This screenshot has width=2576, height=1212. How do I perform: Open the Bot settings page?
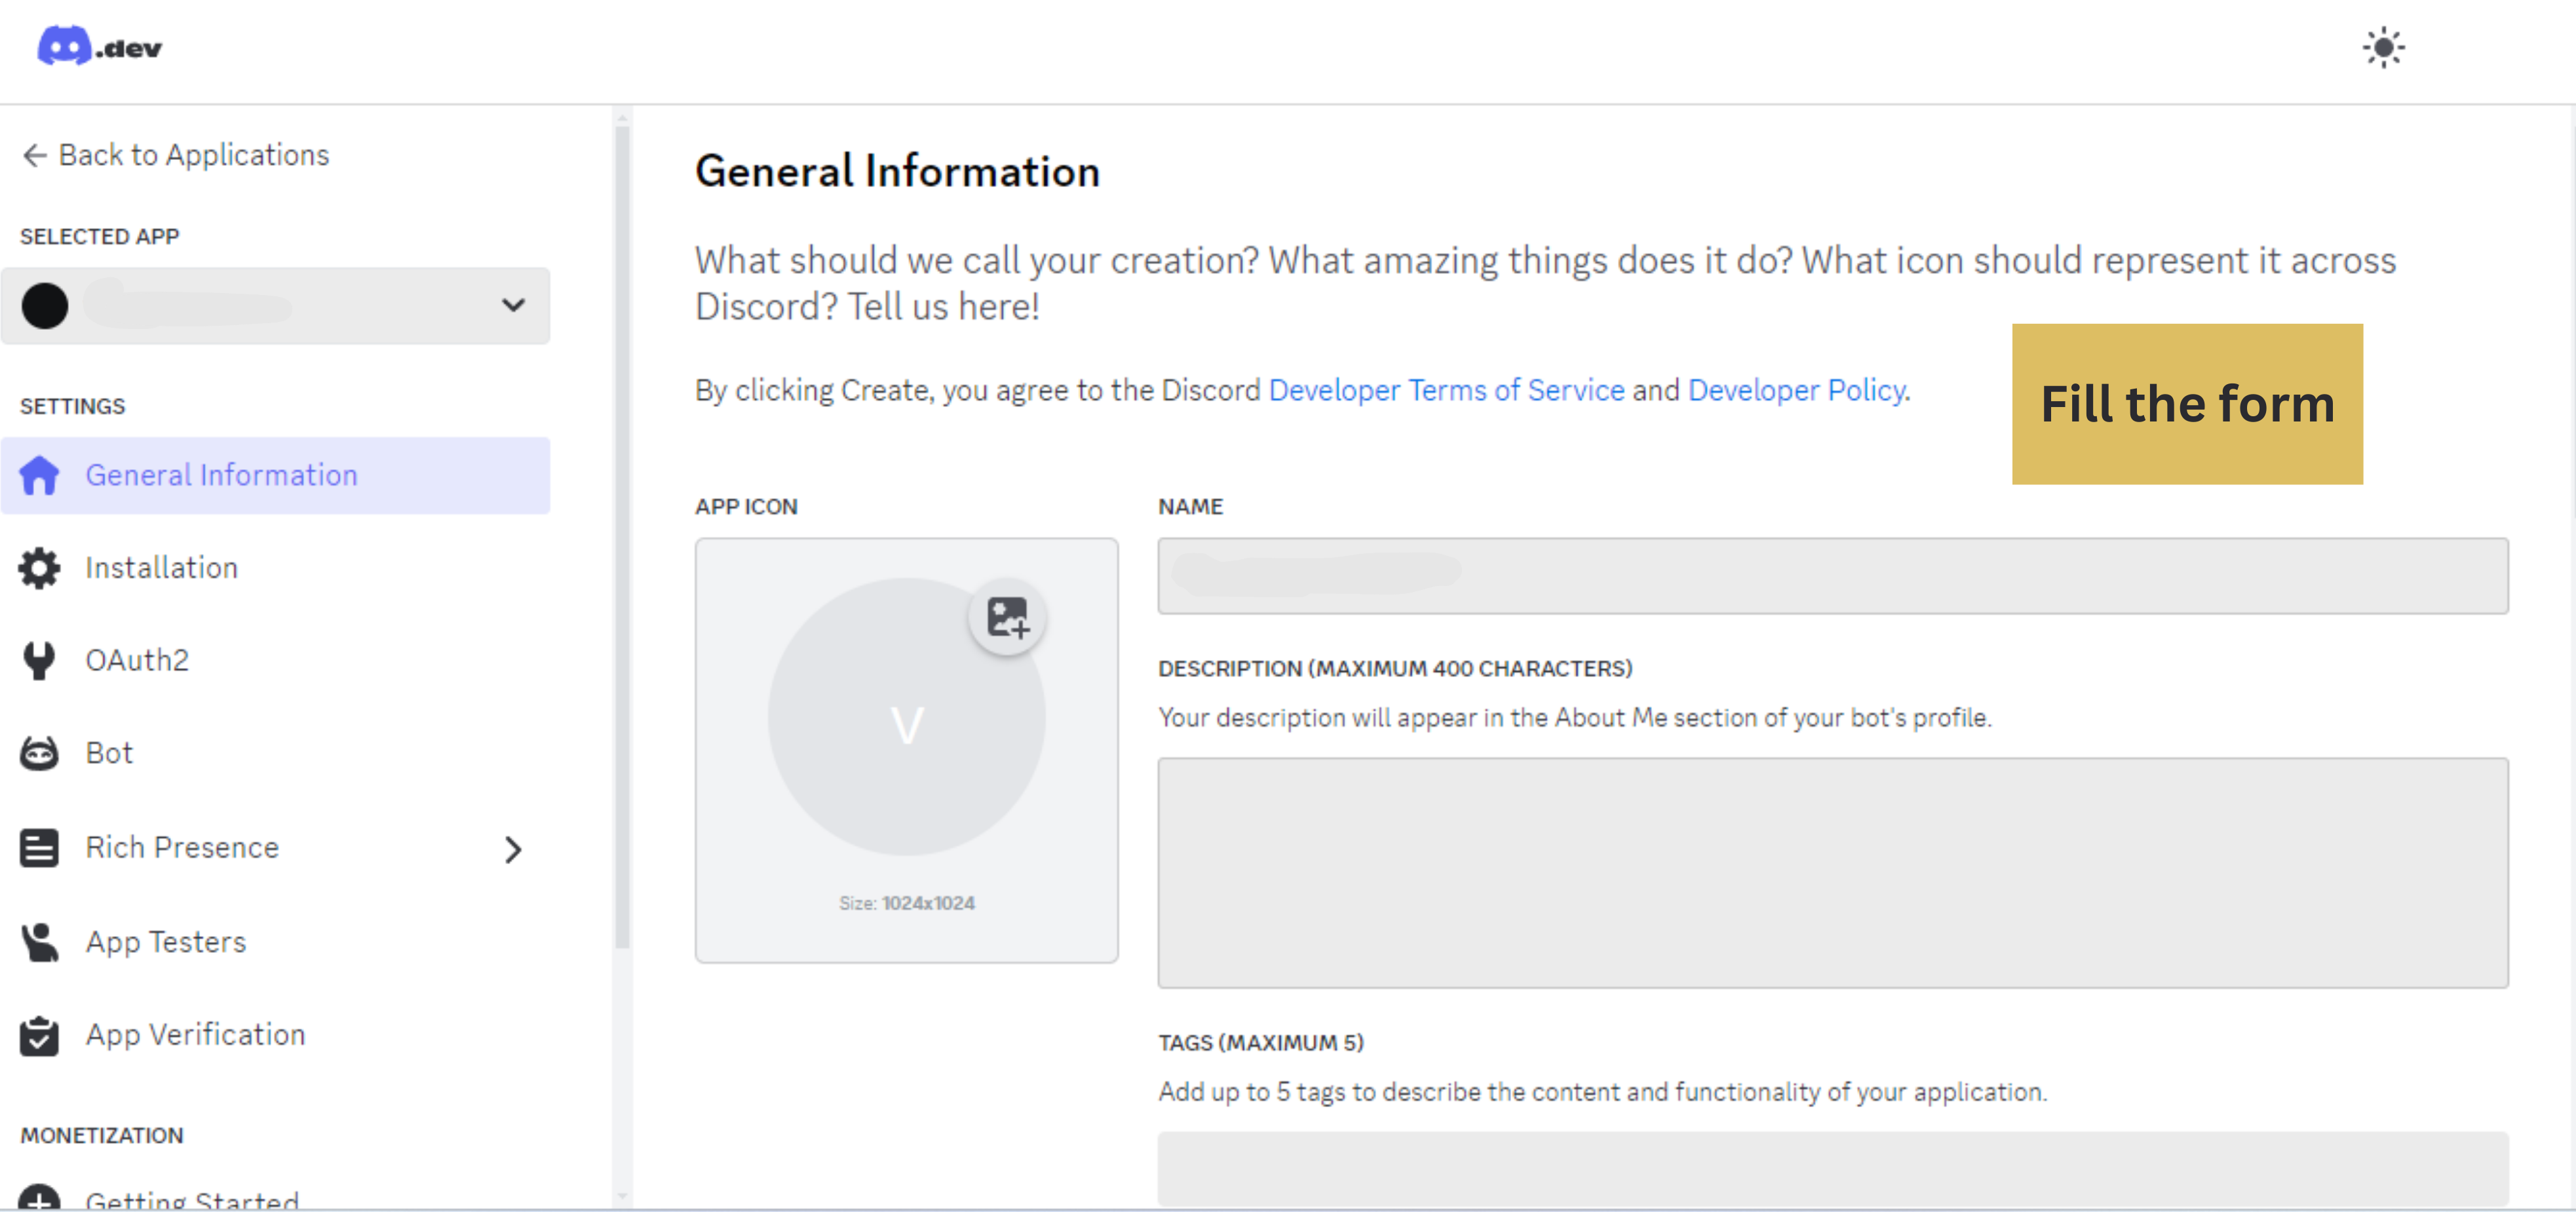point(275,753)
